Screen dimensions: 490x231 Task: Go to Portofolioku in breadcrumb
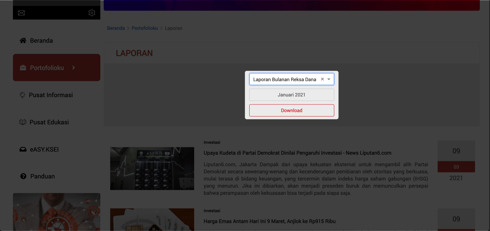(x=145, y=28)
